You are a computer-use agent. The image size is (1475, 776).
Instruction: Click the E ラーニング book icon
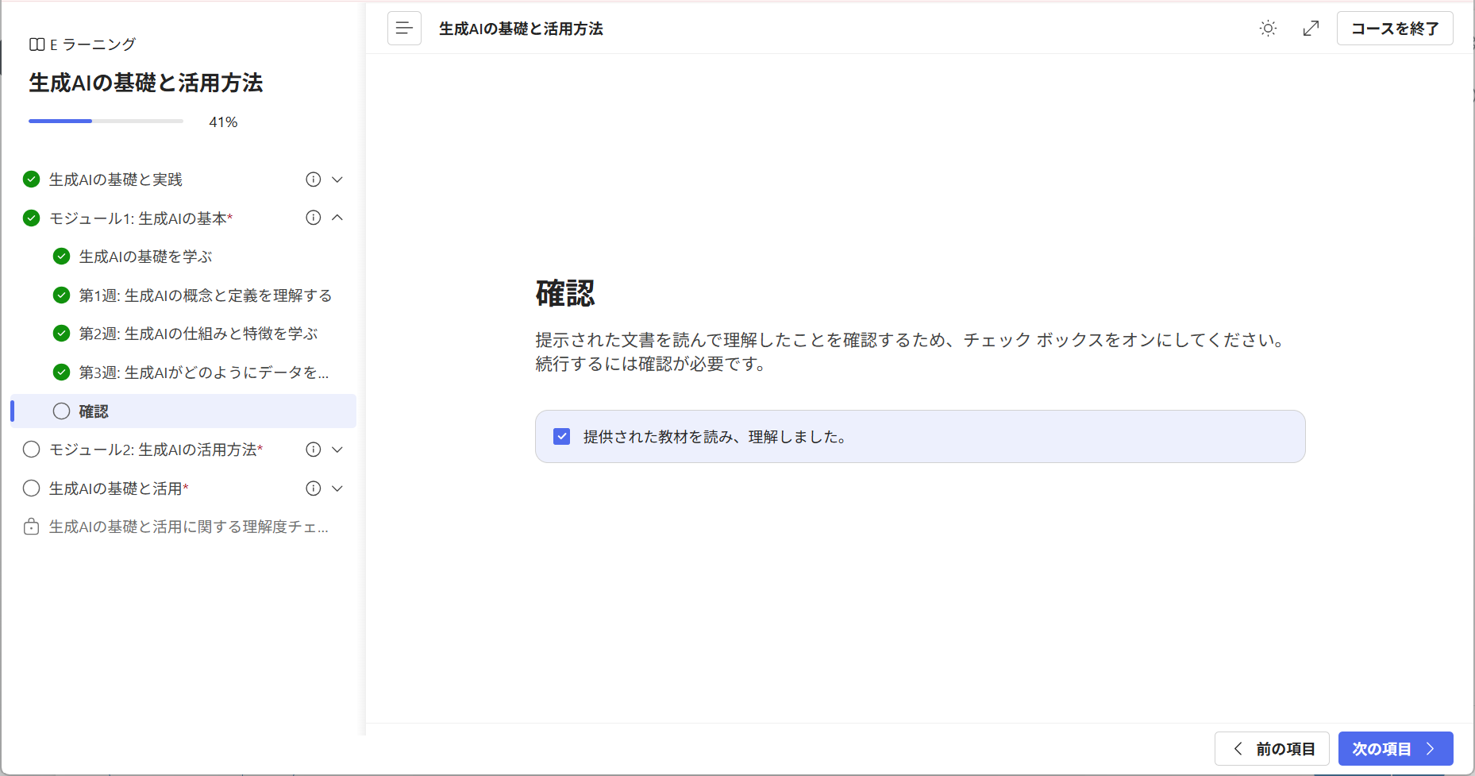coord(37,44)
